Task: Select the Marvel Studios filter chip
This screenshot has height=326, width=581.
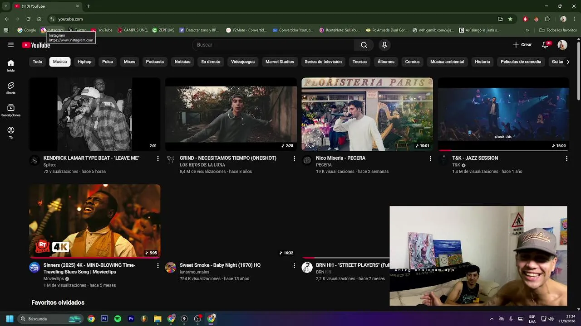Action: click(x=280, y=62)
